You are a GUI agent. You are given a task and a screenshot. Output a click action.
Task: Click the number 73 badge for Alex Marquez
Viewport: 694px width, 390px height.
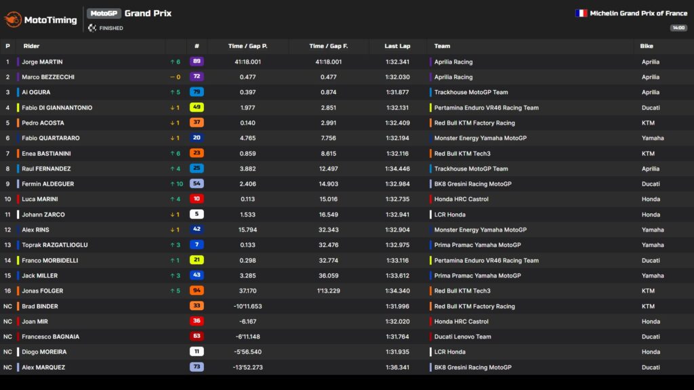(197, 366)
